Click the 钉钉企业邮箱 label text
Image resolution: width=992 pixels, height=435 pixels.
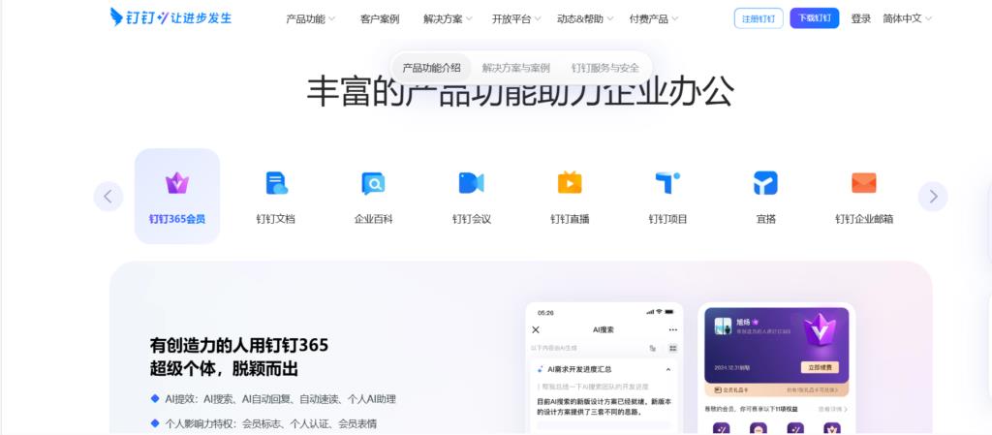click(863, 219)
